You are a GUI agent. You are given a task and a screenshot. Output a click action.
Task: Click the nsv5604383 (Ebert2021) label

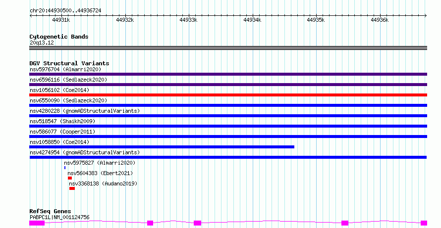(100, 173)
